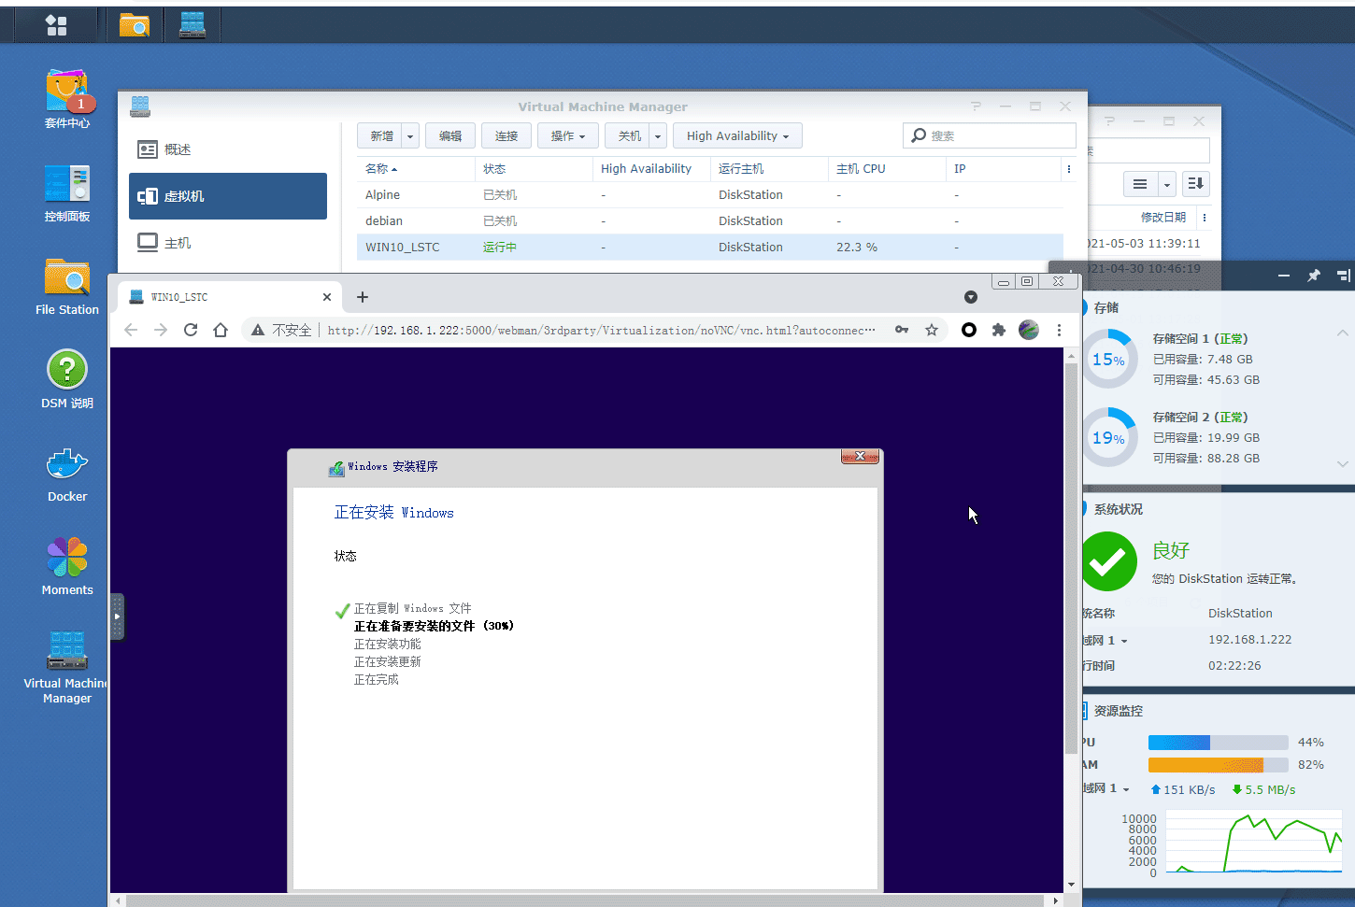
Task: Reload the noVNC page in Chrome
Action: [191, 330]
